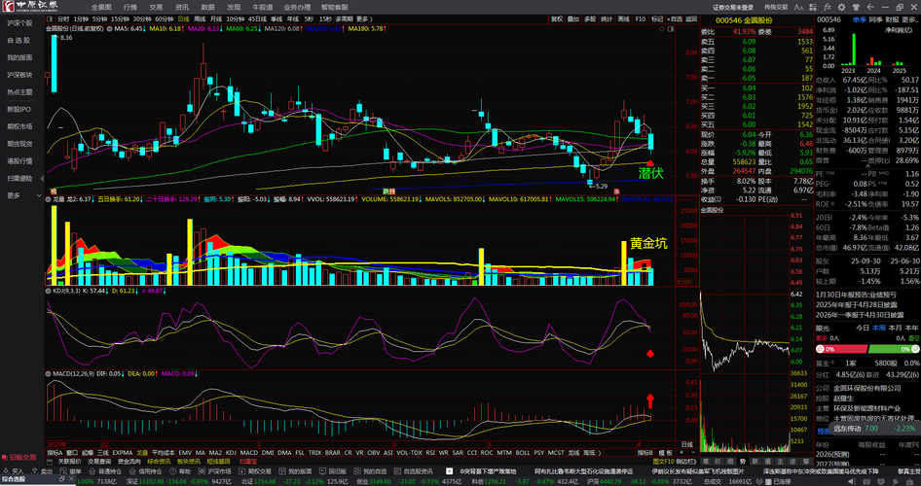Click the 看多 red sentiment bar
The width and height of the screenshot is (921, 486).
point(842,349)
